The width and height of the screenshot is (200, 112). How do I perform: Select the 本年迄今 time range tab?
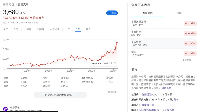(x=55, y=29)
